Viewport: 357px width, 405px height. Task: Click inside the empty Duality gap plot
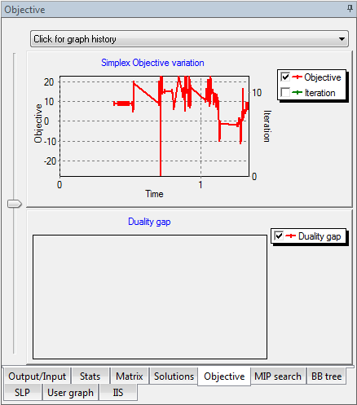coord(150,297)
